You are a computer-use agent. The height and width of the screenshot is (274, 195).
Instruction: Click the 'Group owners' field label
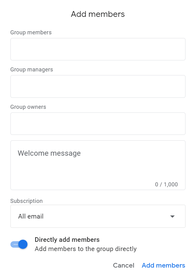(x=28, y=107)
